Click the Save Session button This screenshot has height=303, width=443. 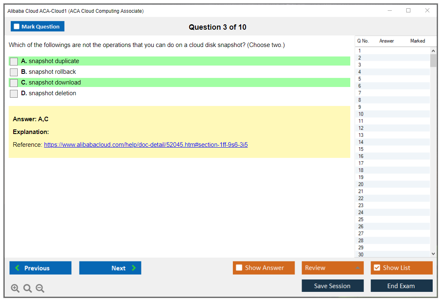333,286
